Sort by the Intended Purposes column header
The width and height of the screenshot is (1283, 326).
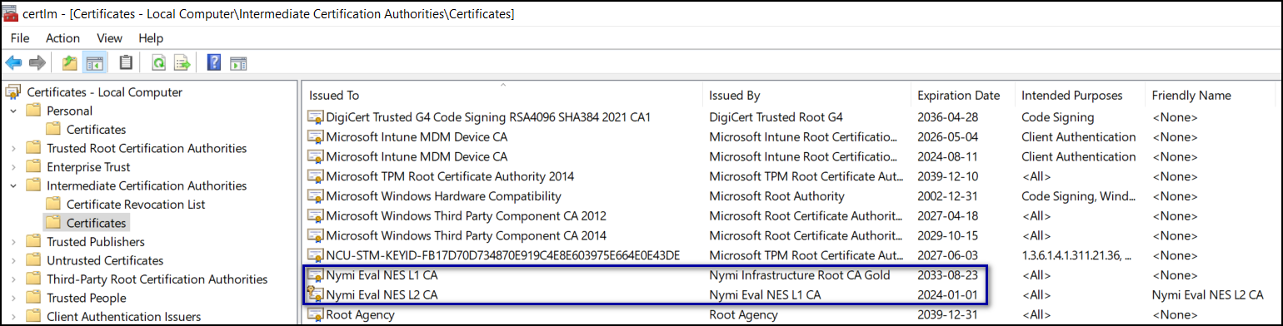point(1080,96)
